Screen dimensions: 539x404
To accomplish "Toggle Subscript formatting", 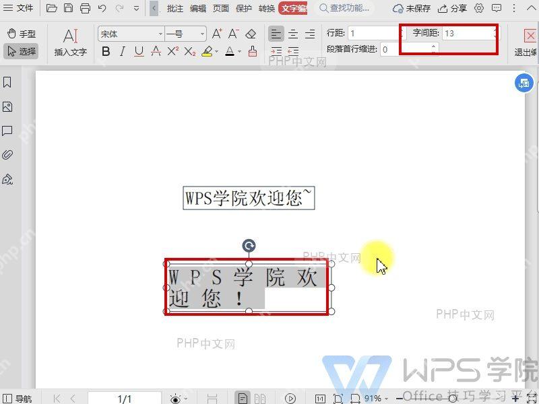I will click(190, 52).
